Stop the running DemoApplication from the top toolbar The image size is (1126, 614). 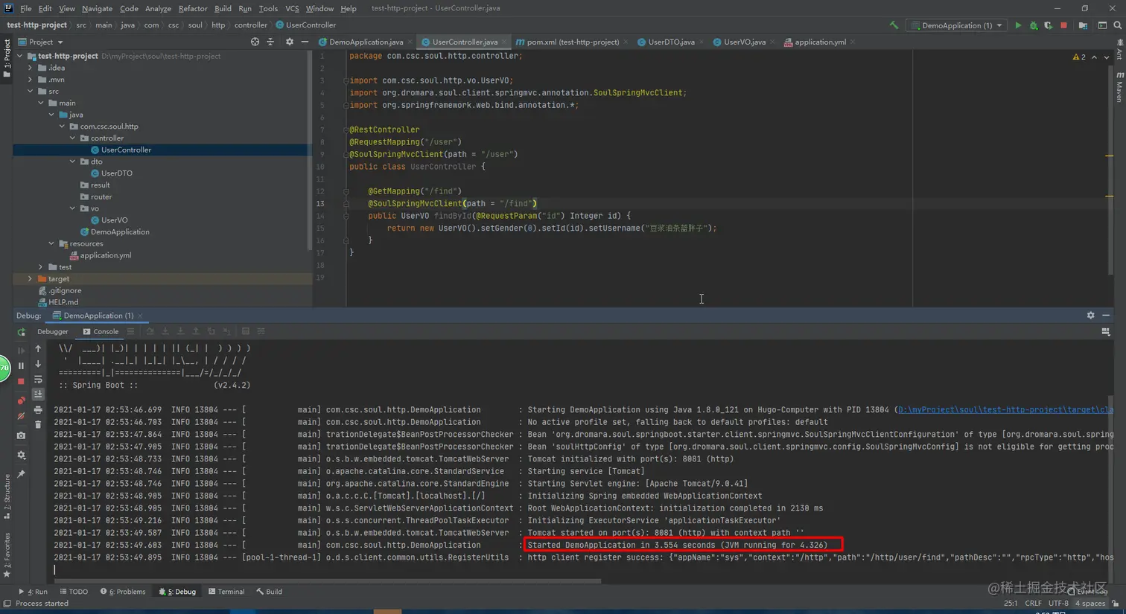point(1063,25)
